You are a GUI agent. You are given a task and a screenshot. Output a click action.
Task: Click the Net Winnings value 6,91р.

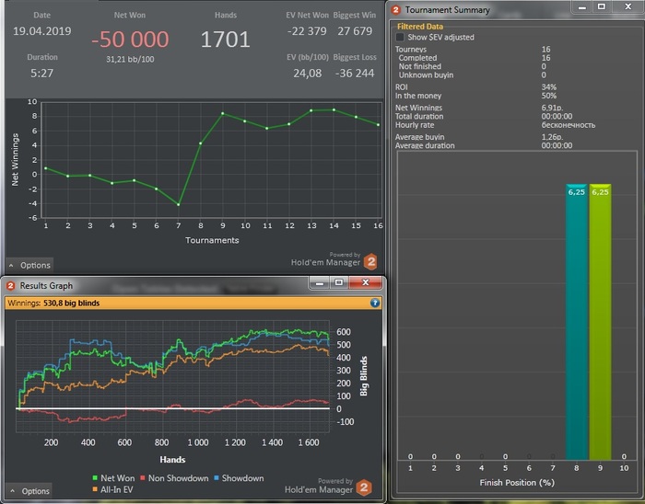pyautogui.click(x=552, y=108)
